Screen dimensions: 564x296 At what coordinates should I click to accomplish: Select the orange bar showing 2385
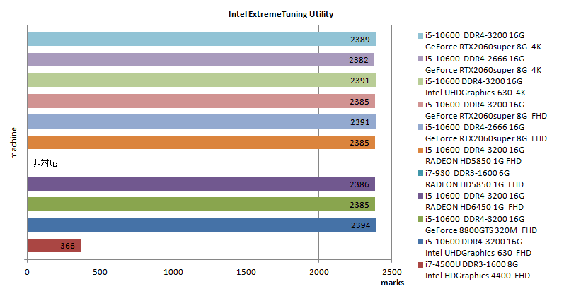point(200,143)
